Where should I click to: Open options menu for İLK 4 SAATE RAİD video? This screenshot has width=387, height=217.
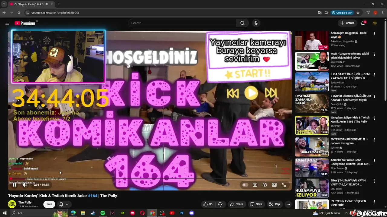point(375,75)
